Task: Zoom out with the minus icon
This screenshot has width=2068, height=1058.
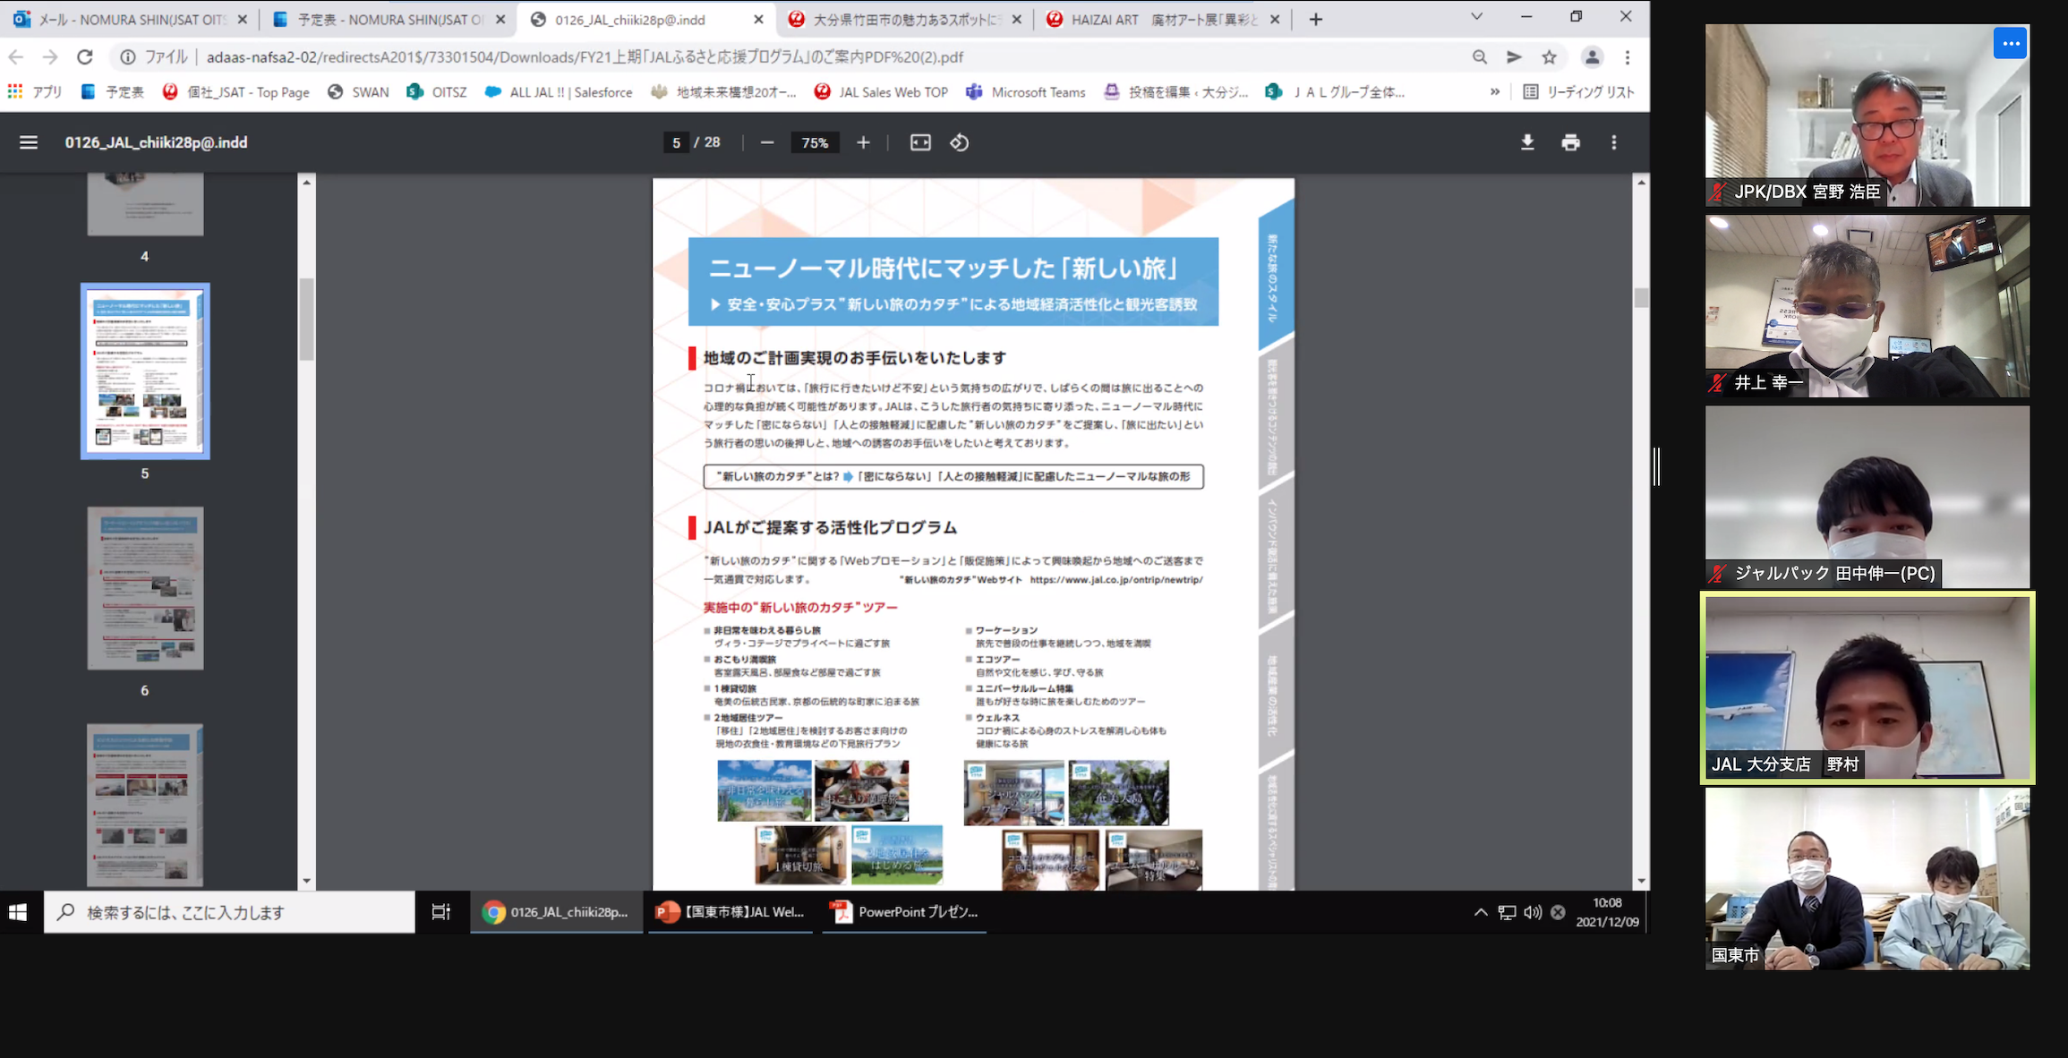Action: [767, 142]
